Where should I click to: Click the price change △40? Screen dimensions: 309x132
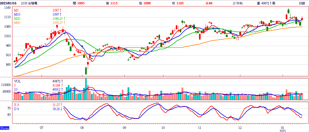point(210,3)
